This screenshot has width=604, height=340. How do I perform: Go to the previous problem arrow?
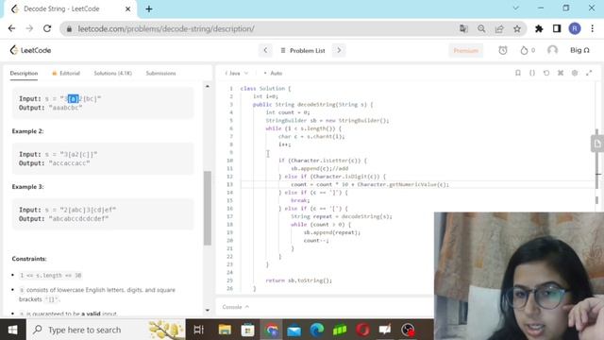[265, 50]
